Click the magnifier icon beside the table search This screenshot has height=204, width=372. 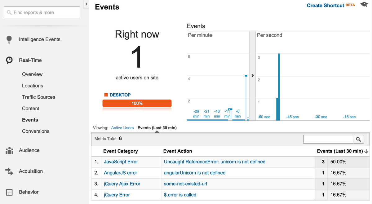(x=359, y=139)
